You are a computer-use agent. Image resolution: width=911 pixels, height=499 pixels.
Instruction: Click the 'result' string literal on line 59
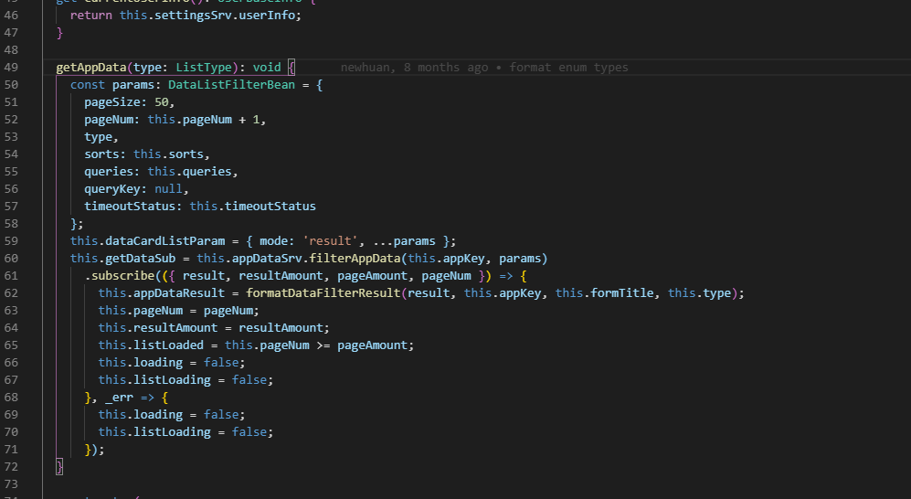point(330,241)
